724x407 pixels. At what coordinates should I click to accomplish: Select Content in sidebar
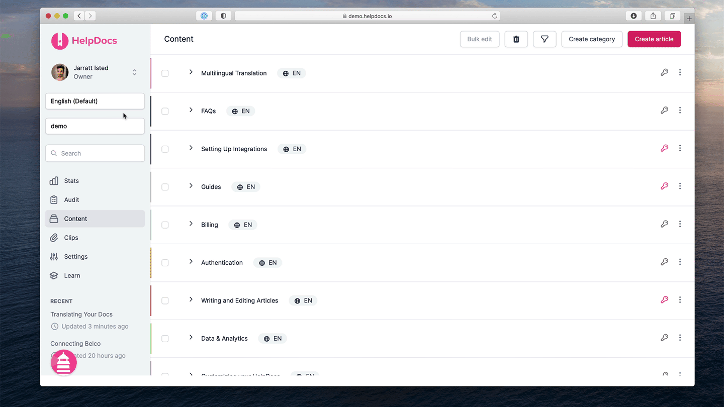(95, 219)
